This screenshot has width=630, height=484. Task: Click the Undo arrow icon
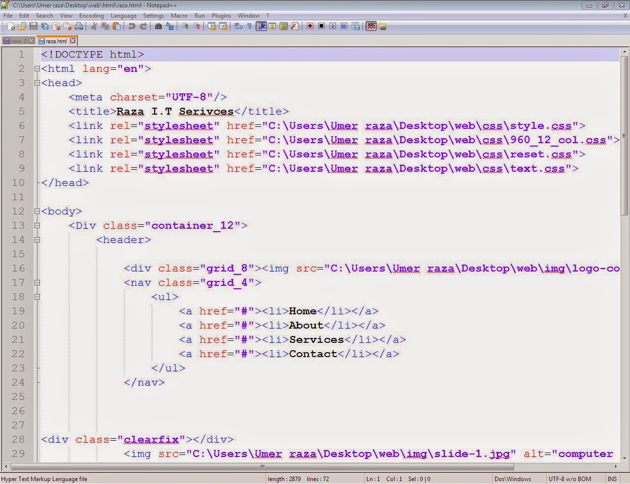tap(133, 26)
